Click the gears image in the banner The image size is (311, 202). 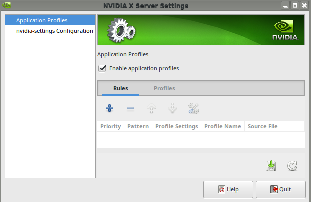(x=121, y=31)
